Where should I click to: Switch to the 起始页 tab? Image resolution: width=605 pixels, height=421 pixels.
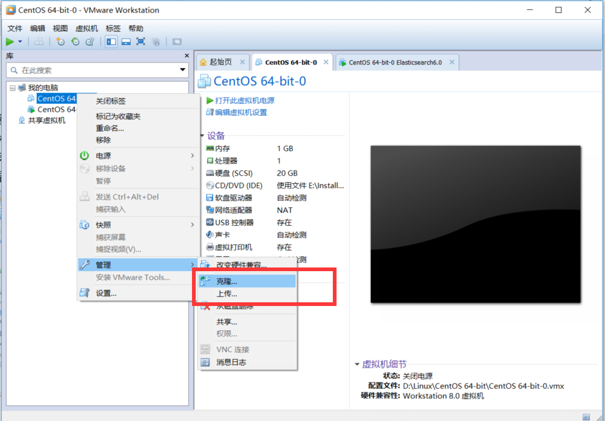[220, 62]
